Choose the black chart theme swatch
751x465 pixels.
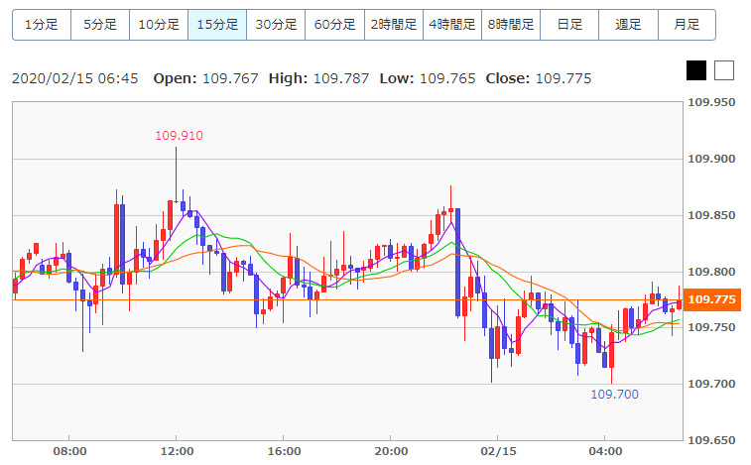pyautogui.click(x=695, y=70)
